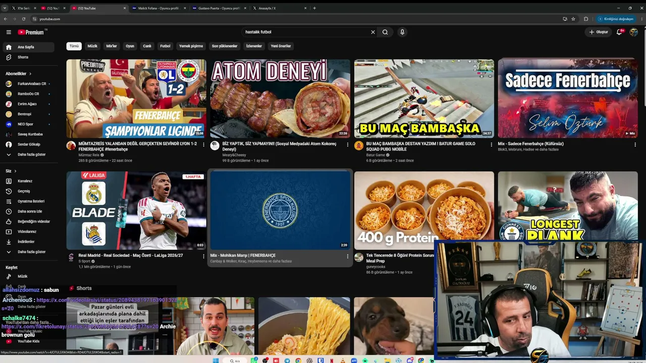Image resolution: width=646 pixels, height=363 pixels.
Task: Open WhatsApp from the taskbar
Action: [255, 360]
